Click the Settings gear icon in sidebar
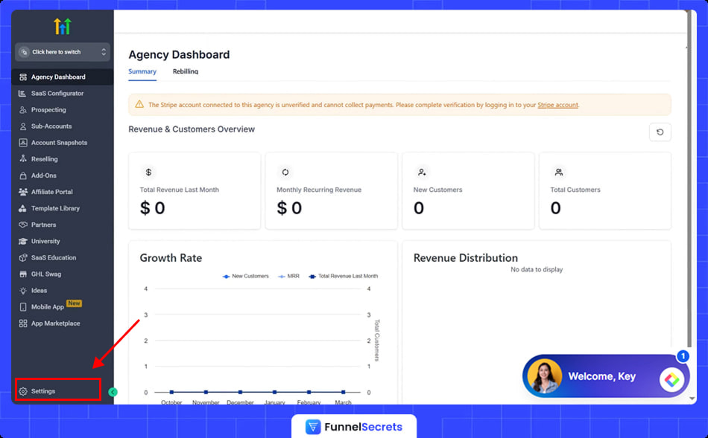 pos(23,391)
